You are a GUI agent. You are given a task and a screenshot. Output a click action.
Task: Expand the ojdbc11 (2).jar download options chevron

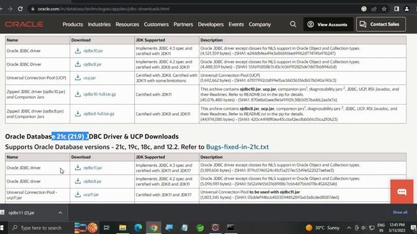[61, 213]
